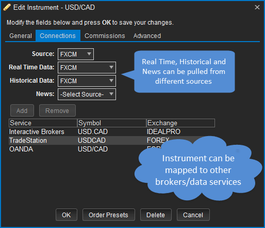Image resolution: width=265 pixels, height=228 pixels.
Task: Sort by the Service column header
Action: pyautogui.click(x=43, y=123)
